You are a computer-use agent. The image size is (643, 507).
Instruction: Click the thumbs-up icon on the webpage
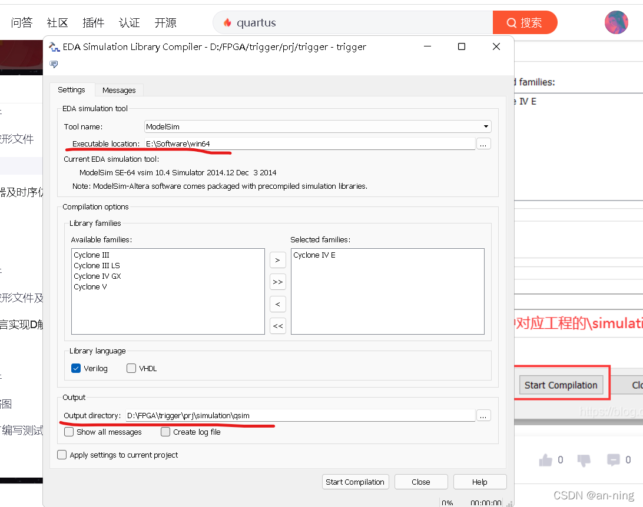coord(545,461)
